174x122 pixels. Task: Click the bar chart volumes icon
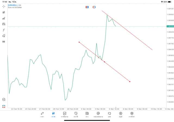coord(4,18)
